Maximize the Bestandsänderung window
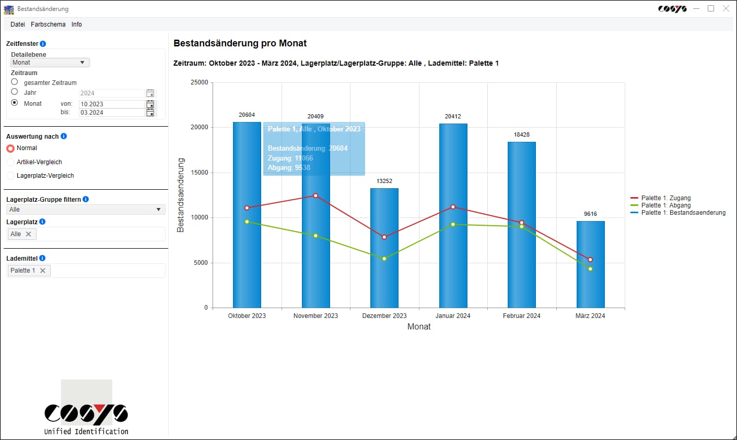This screenshot has height=440, width=737. pyautogui.click(x=711, y=8)
